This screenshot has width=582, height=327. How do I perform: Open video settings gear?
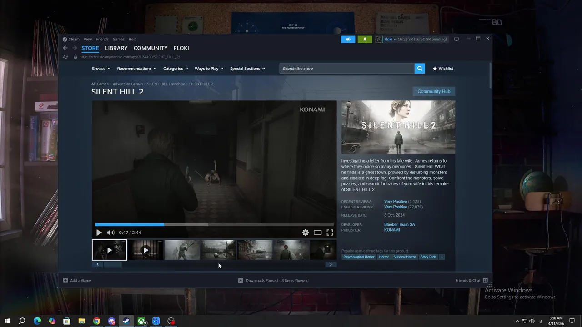pyautogui.click(x=306, y=233)
